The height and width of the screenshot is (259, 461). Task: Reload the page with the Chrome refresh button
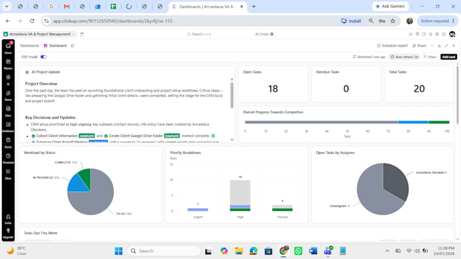32,21
